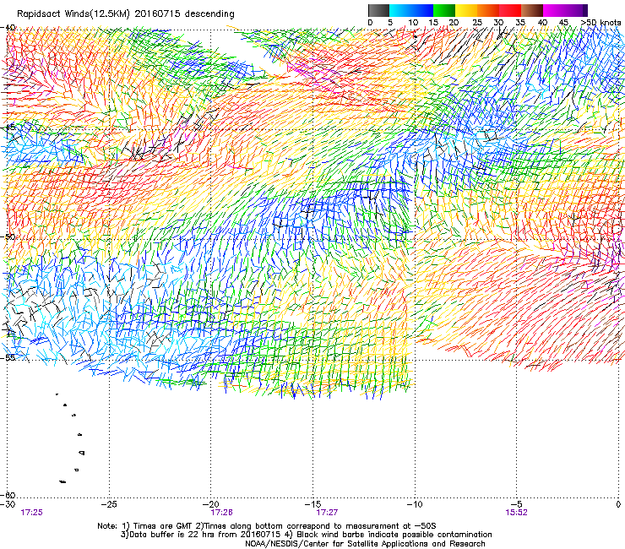Click the legend tick label 40
This screenshot has width=625, height=549.
coord(542,23)
